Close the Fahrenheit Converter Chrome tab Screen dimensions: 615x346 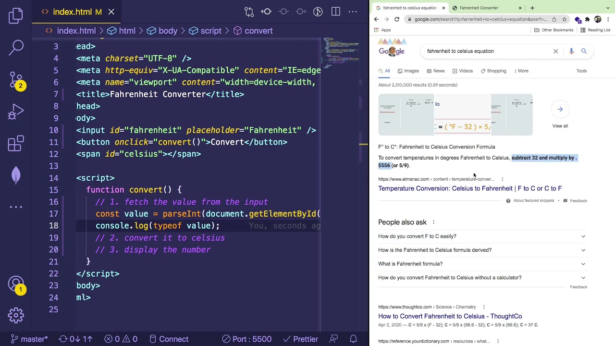point(520,8)
